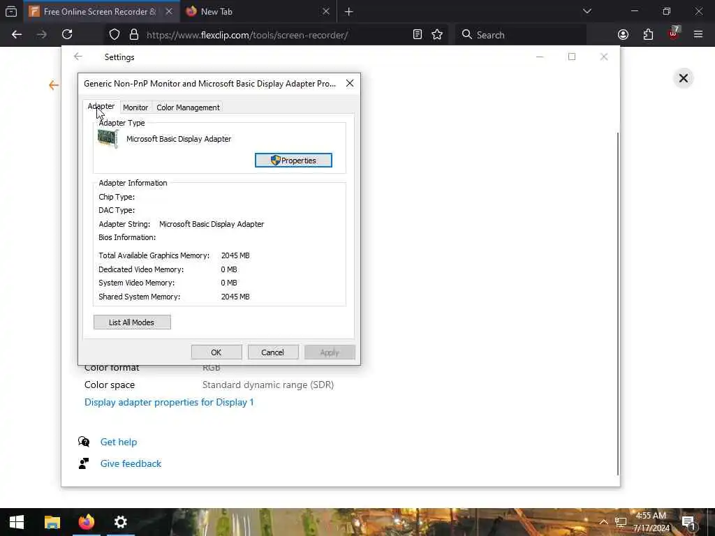The width and height of the screenshot is (715, 536).
Task: Click the site padlock security icon
Action: click(133, 35)
